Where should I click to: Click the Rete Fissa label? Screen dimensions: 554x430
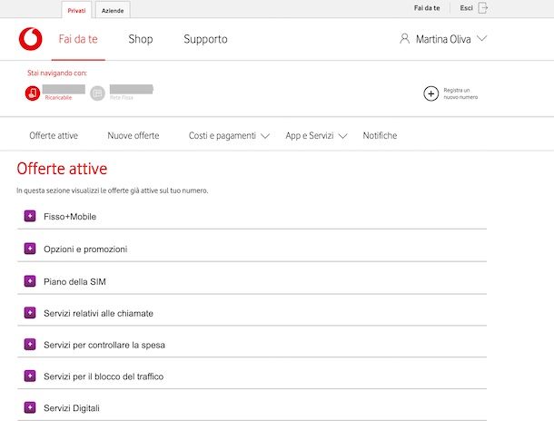[x=121, y=97]
